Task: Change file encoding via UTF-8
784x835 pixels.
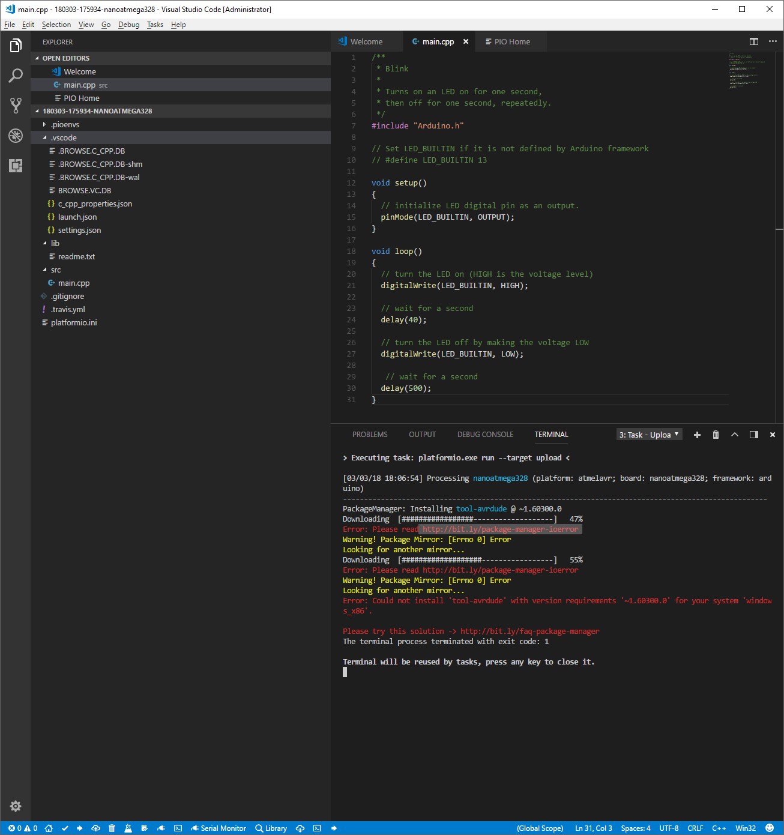Action: click(669, 828)
